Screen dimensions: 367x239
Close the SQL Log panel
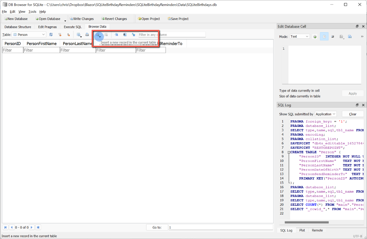(x=363, y=105)
